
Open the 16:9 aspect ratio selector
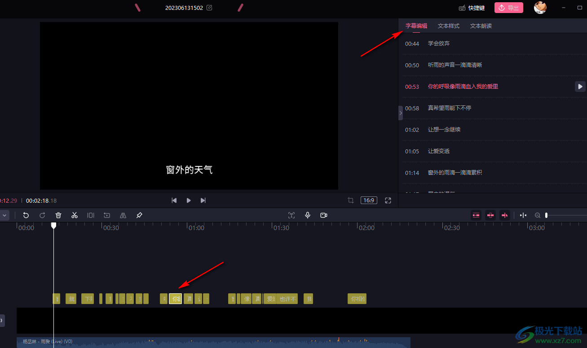tap(369, 200)
